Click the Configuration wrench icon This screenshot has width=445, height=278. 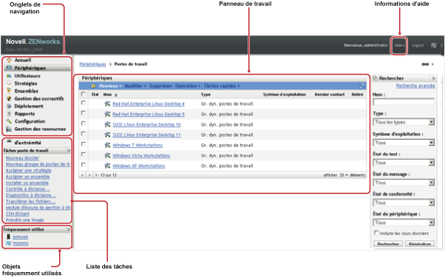pos(9,121)
